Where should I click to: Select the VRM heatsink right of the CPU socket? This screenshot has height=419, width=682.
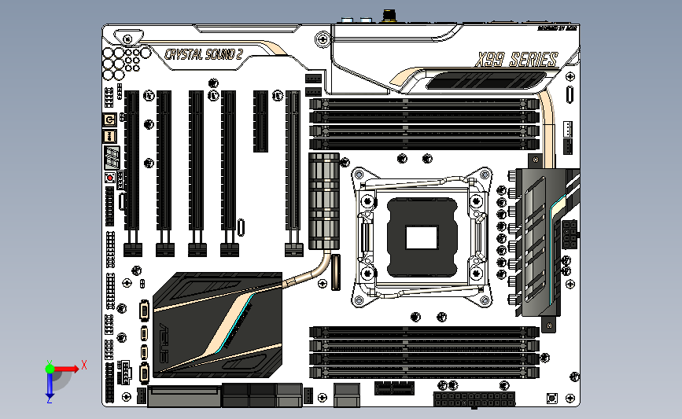point(543,242)
